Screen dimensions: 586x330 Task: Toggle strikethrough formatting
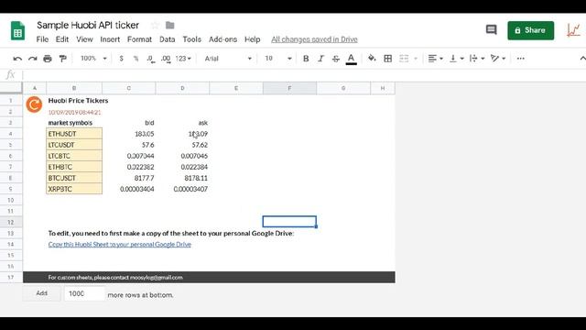[x=336, y=59]
